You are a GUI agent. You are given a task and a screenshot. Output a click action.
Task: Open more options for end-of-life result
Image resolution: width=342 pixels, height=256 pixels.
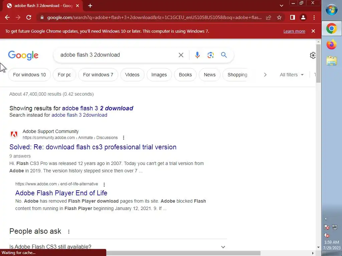point(104,184)
